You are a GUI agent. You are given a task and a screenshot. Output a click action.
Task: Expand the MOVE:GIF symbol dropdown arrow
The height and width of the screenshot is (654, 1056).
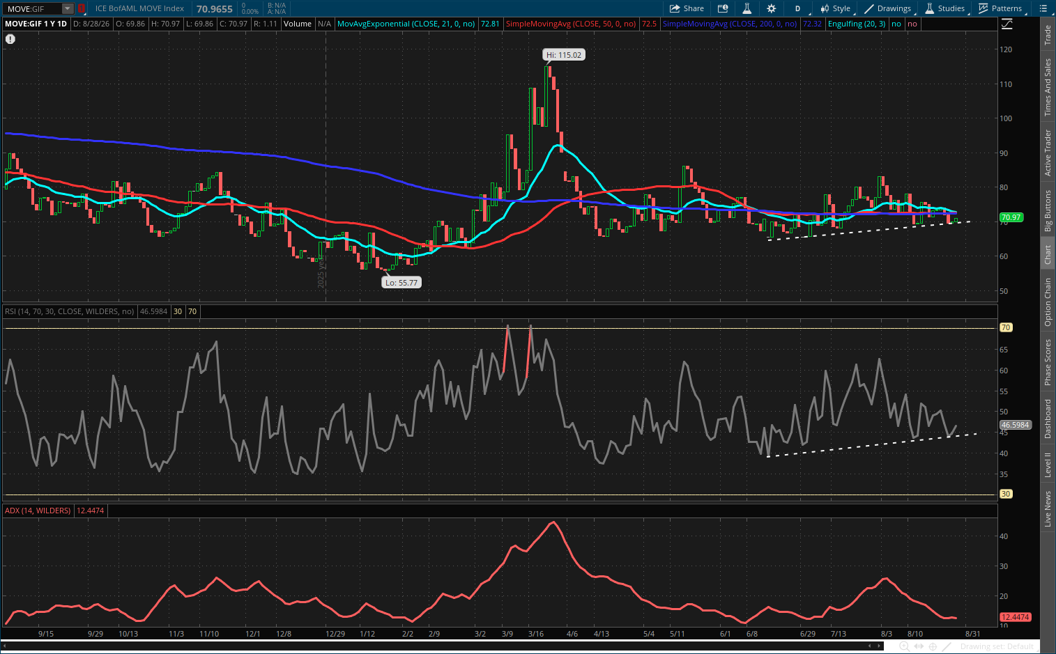coord(68,8)
